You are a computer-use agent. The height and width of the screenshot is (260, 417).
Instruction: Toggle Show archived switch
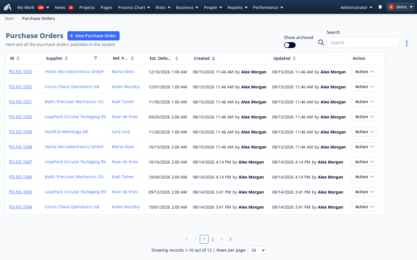pos(290,45)
